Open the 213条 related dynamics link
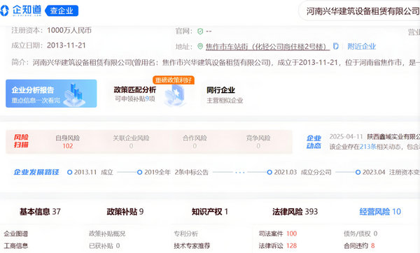Viewport: 420px width, 253px height. [x=368, y=147]
